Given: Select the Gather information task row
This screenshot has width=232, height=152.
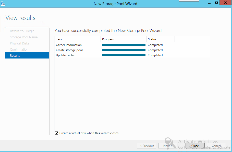Looking at the screenshot, I should 69,45.
